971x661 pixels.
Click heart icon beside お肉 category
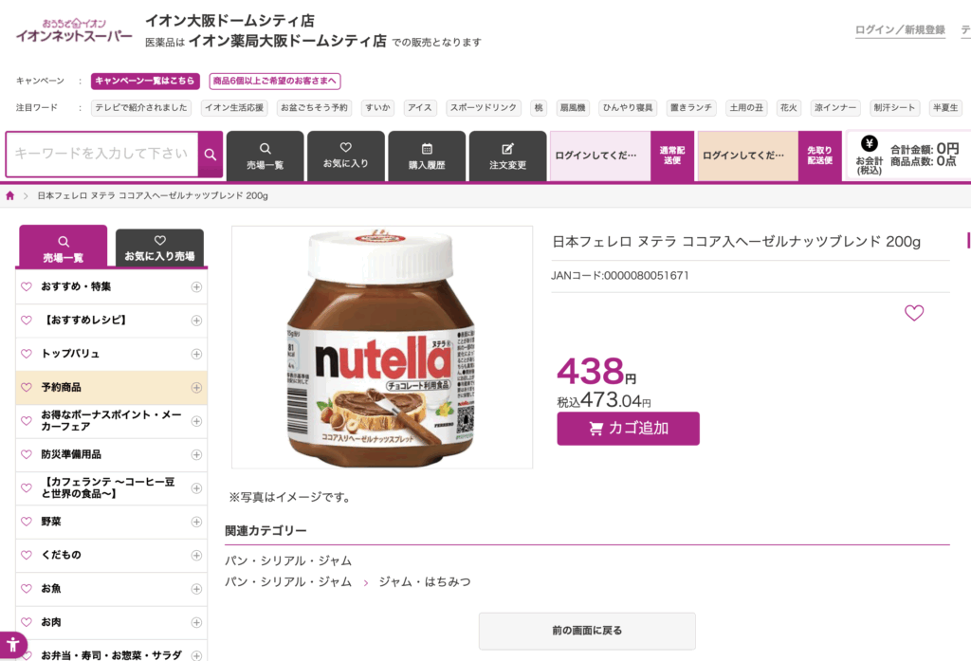(x=27, y=622)
